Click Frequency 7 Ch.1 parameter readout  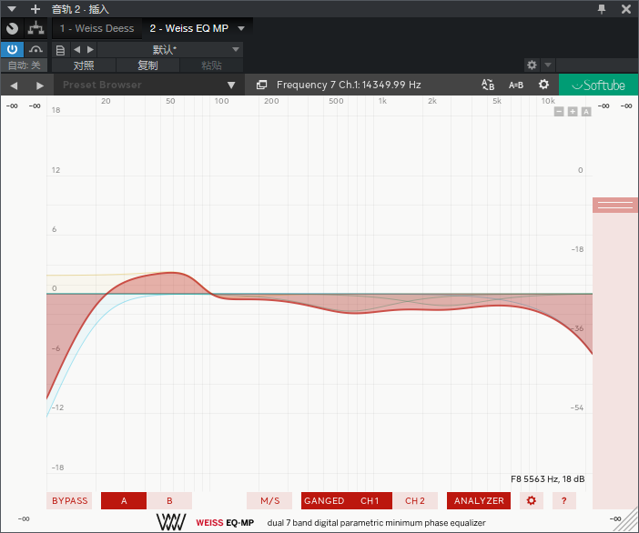point(349,85)
